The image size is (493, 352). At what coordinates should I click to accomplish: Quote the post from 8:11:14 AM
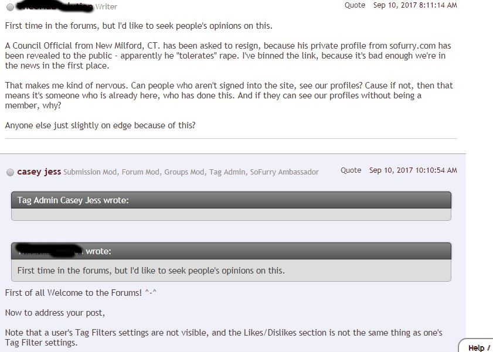[x=355, y=5]
